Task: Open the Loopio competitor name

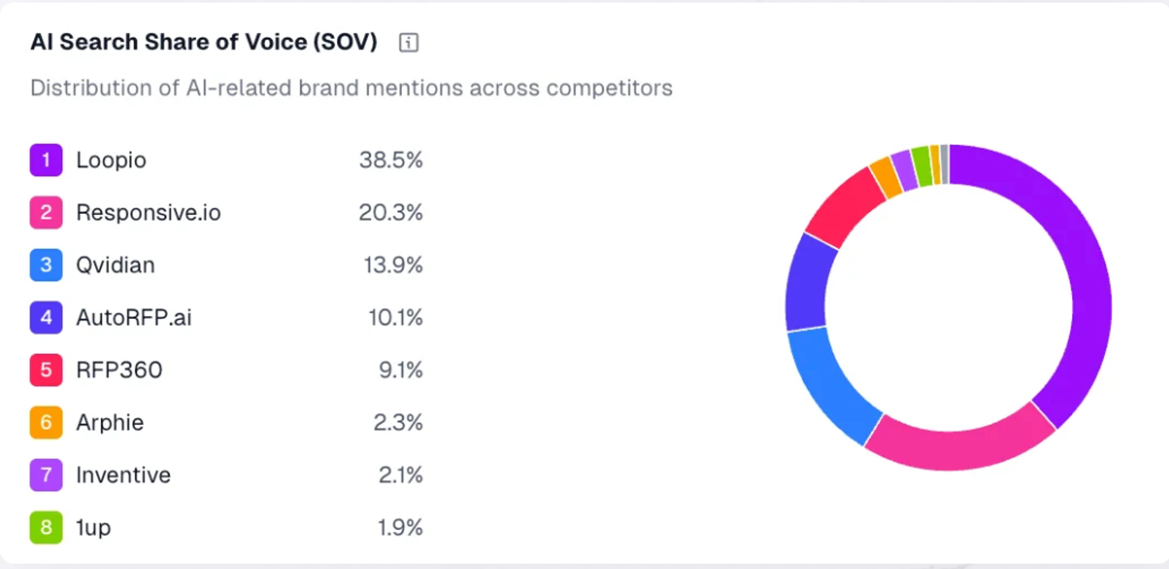Action: (x=111, y=160)
